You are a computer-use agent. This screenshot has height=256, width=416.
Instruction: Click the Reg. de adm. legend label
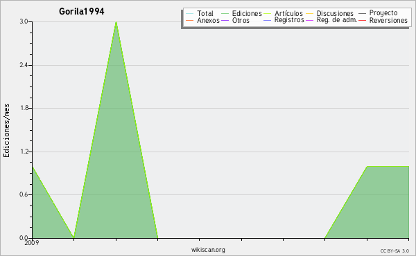tap(337, 20)
